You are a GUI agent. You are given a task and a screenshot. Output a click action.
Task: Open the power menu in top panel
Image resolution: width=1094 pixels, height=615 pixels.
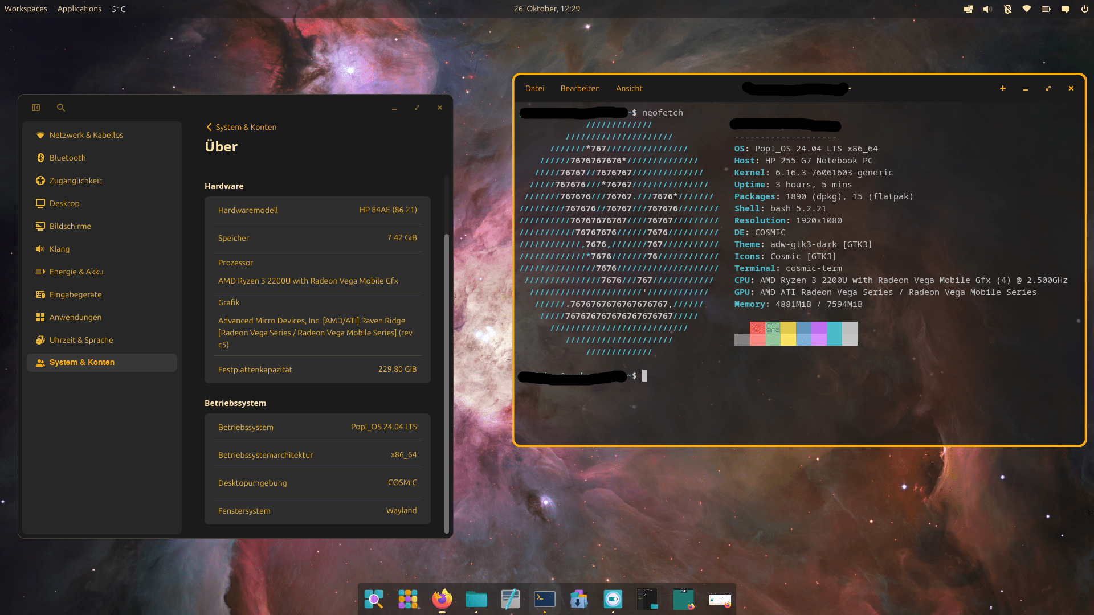coord(1084,9)
